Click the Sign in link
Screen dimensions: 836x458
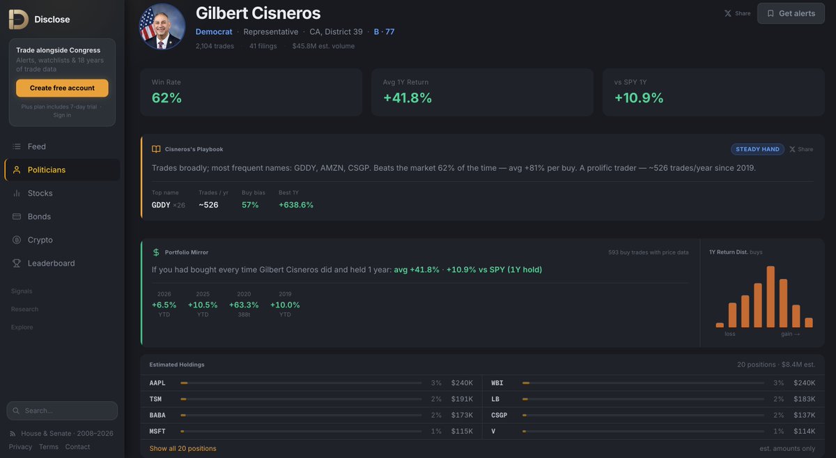tap(62, 115)
